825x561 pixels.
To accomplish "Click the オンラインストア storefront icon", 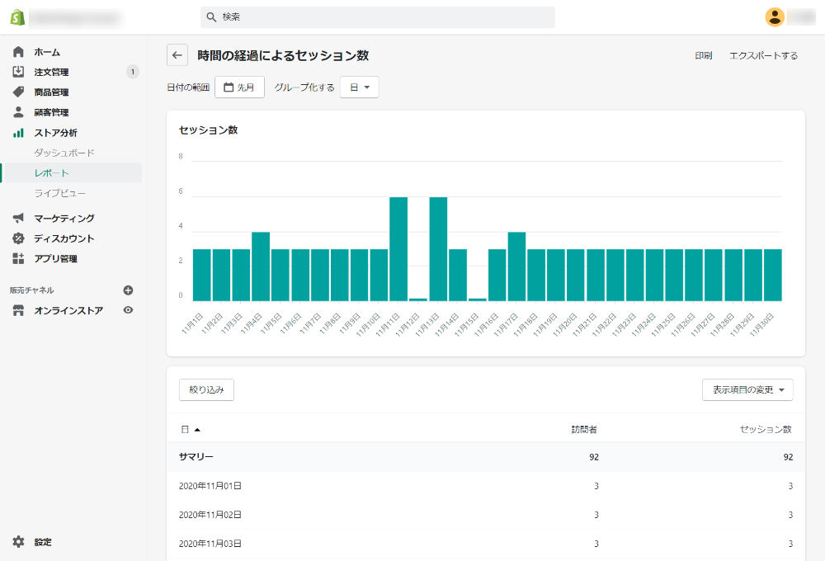I will pos(18,310).
